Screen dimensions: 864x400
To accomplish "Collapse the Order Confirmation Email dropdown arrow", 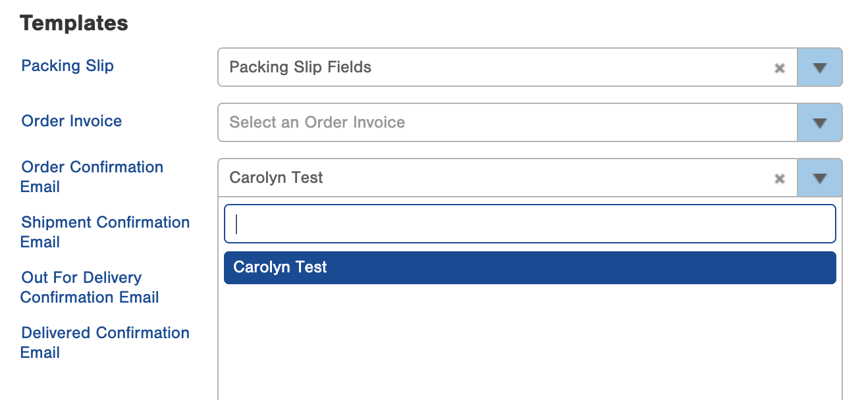I will [x=819, y=178].
